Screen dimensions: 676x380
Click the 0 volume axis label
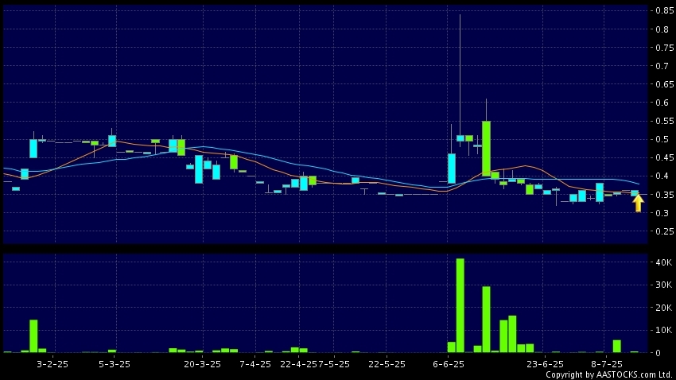[x=658, y=353]
